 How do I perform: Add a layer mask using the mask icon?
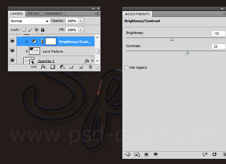click(x=53, y=67)
